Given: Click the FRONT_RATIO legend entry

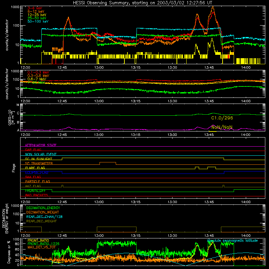Looking at the screenshot, I should pos(38,240).
